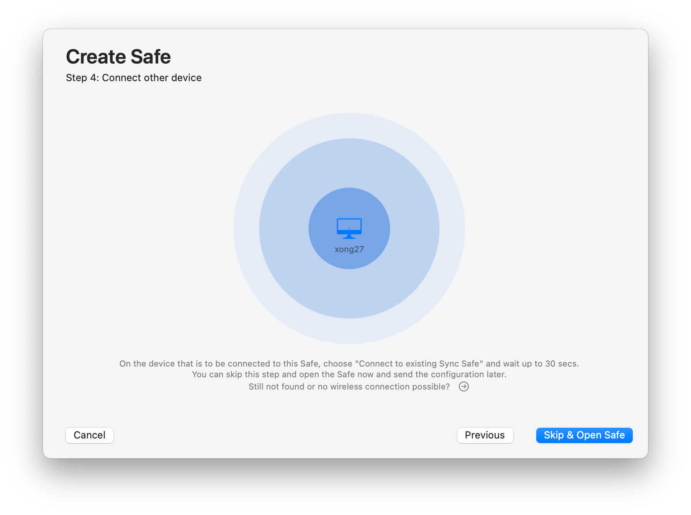Cancel the Create Safe wizard
The image size is (691, 515).
pos(89,435)
